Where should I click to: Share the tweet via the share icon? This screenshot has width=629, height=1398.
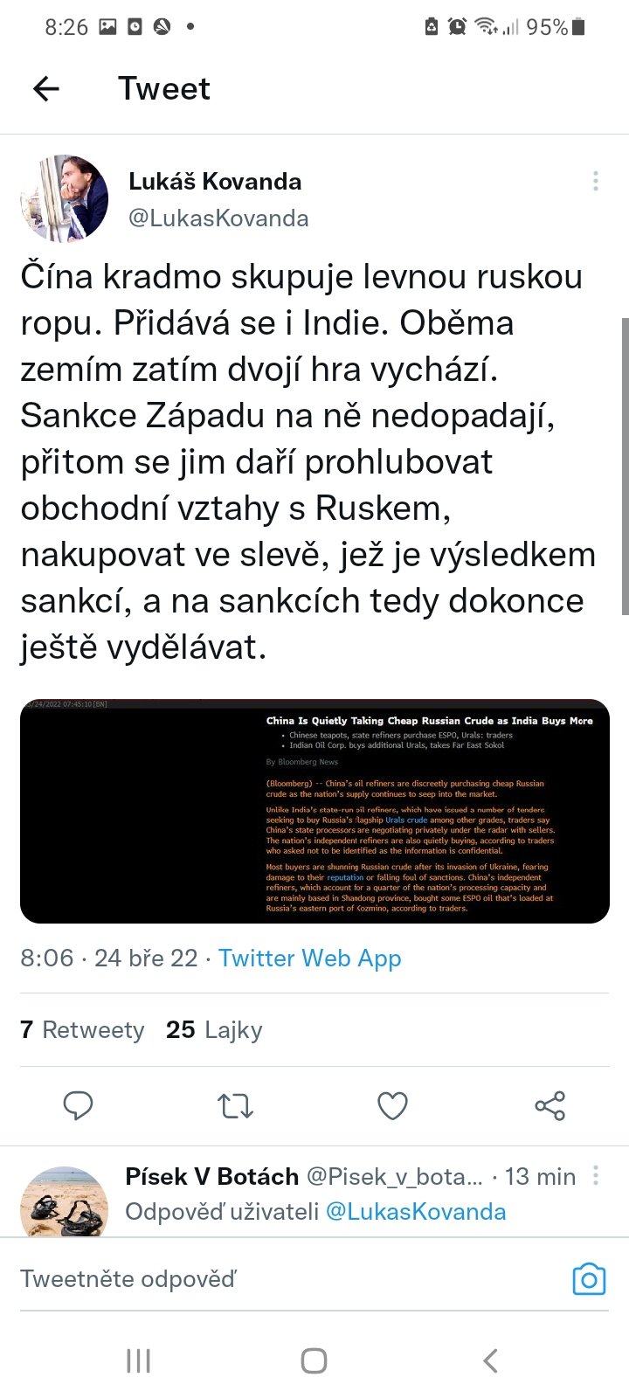pos(550,1106)
